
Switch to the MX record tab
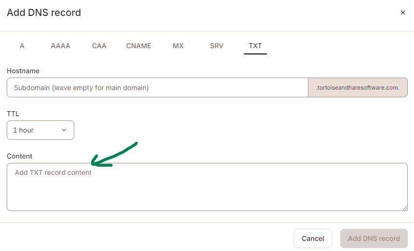pyautogui.click(x=178, y=46)
